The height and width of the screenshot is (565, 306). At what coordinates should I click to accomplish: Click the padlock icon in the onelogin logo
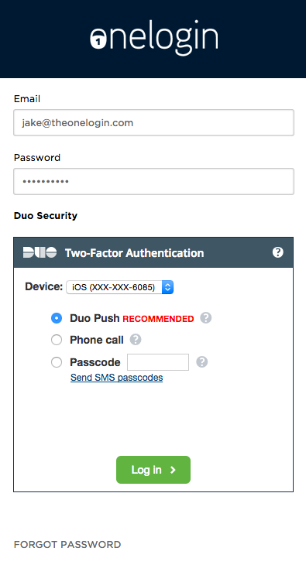[98, 39]
